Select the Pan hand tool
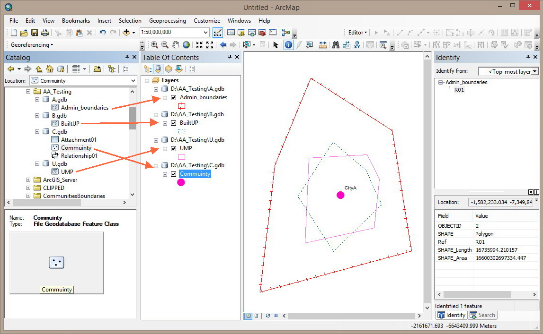 click(176, 45)
